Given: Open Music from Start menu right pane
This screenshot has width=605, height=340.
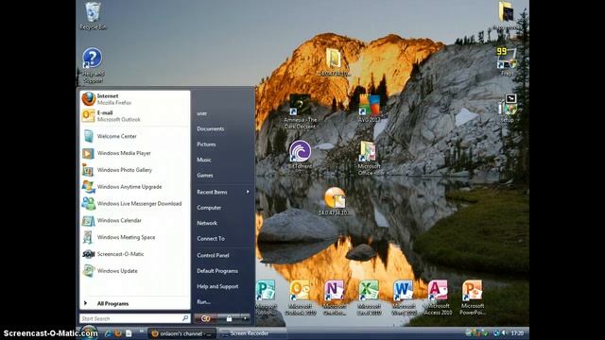Looking at the screenshot, I should (x=204, y=160).
